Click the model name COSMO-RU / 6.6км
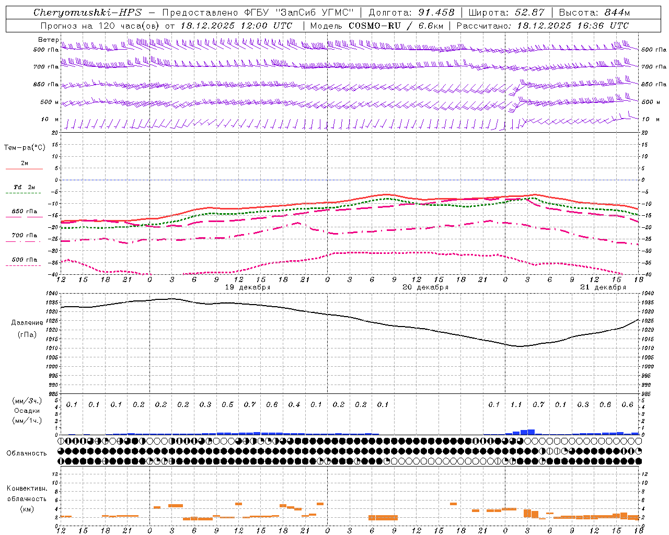 (x=396, y=26)
